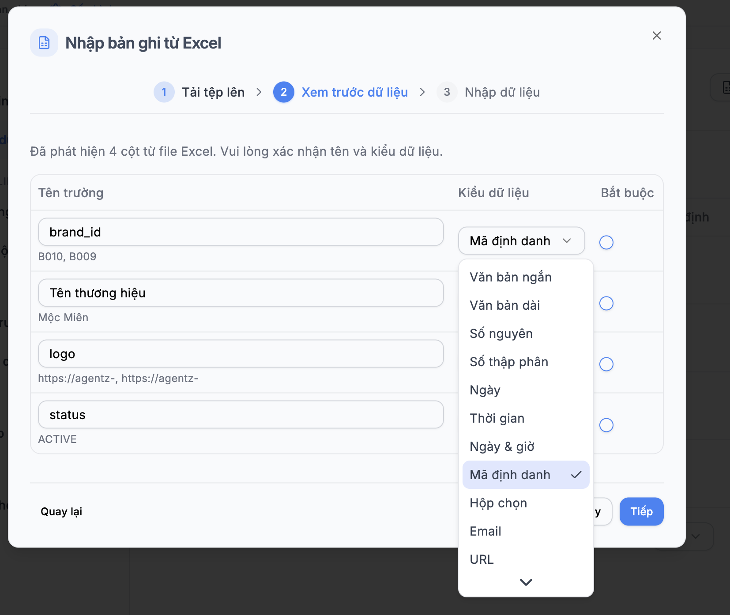Screen dimensions: 730x615
Task: Click the sample values B010, B009
Action: pos(67,257)
